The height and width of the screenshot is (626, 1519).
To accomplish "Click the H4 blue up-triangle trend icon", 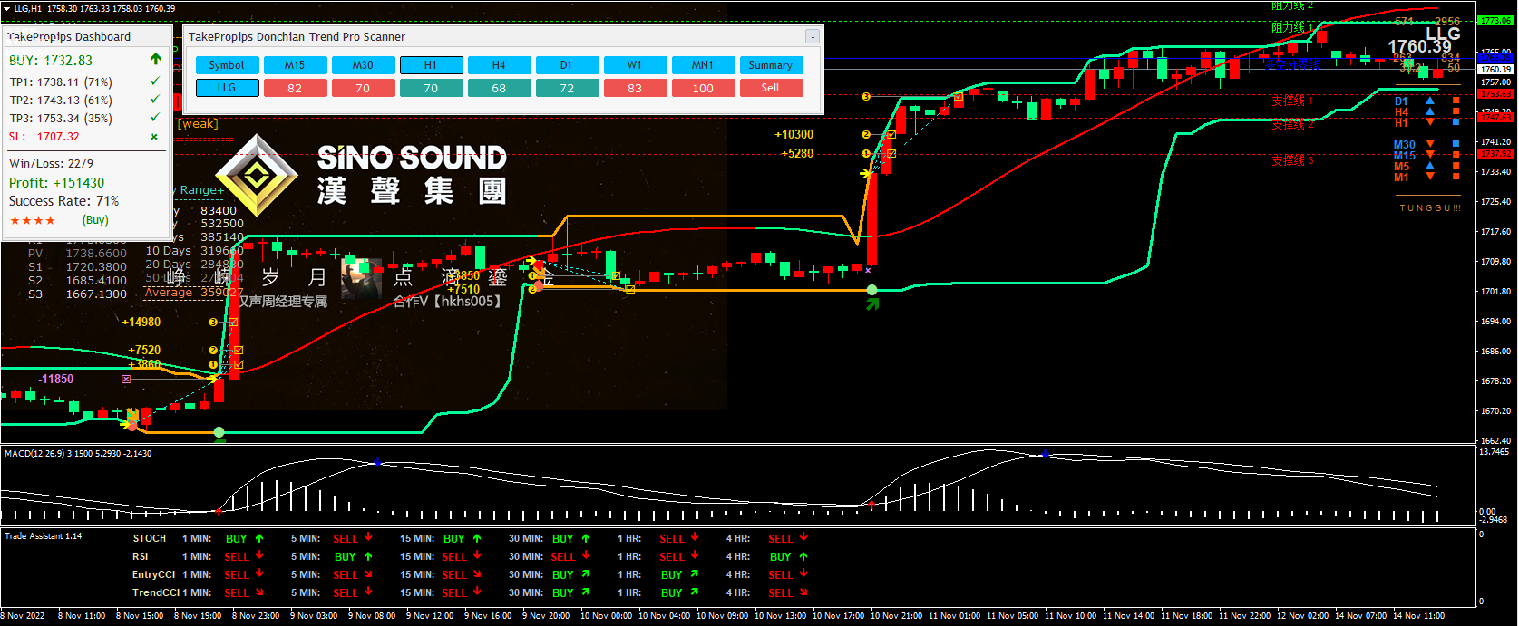I will [x=1430, y=111].
